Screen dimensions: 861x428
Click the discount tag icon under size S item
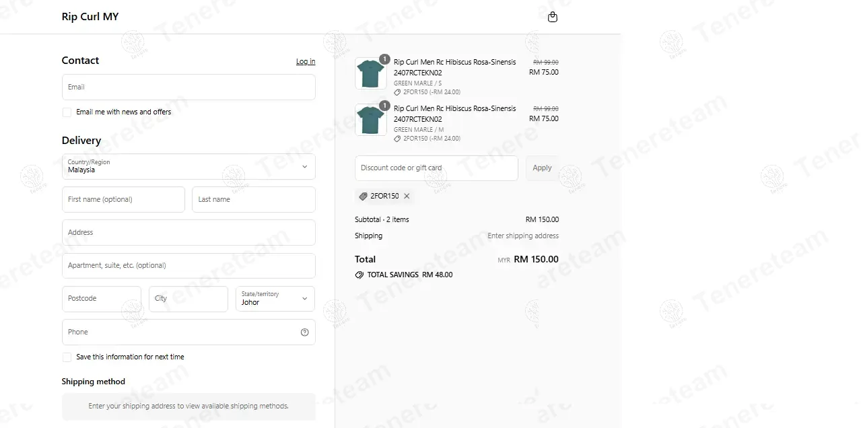397,92
